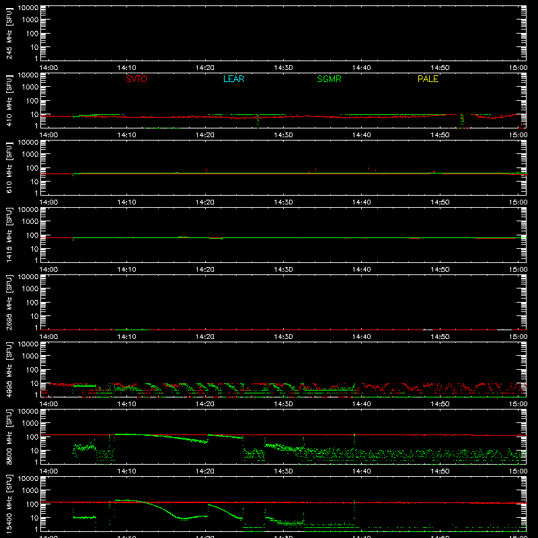Click 14:10 tick under 245 MHz panel
The height and width of the screenshot is (538, 538).
126,68
